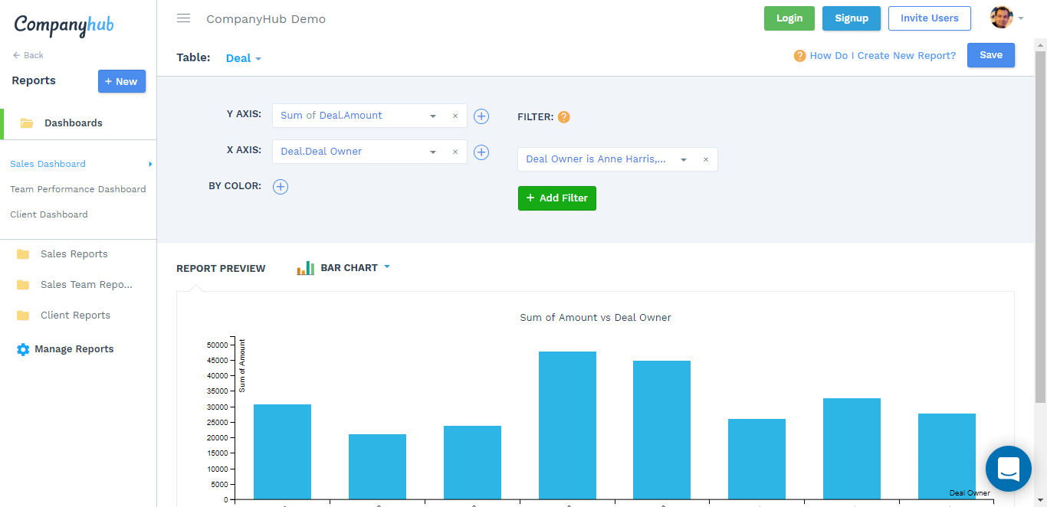
Task: Add another X axis with plus icon
Action: pyautogui.click(x=481, y=152)
